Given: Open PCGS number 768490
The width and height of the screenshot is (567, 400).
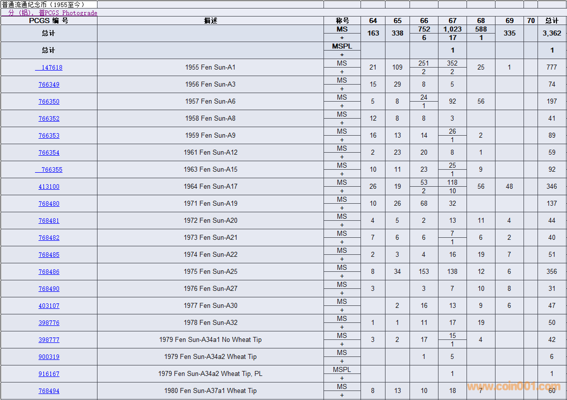Looking at the screenshot, I should pyautogui.click(x=49, y=289).
